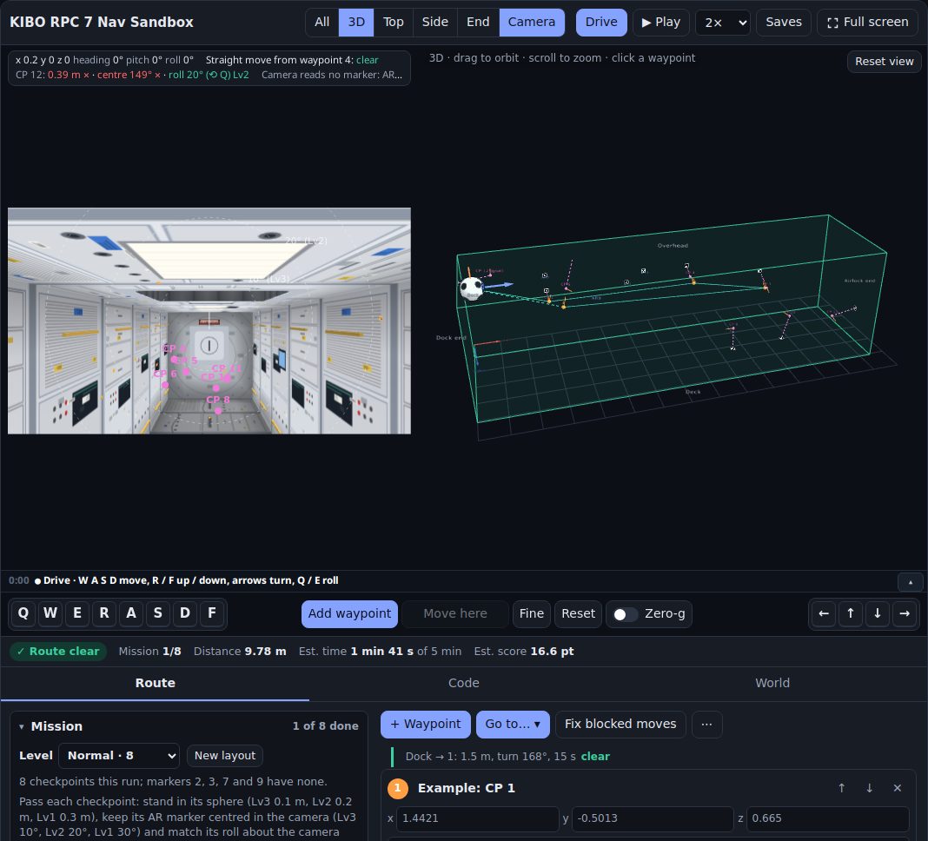Click the S move-back key button
This screenshot has height=841, width=928.
point(158,613)
